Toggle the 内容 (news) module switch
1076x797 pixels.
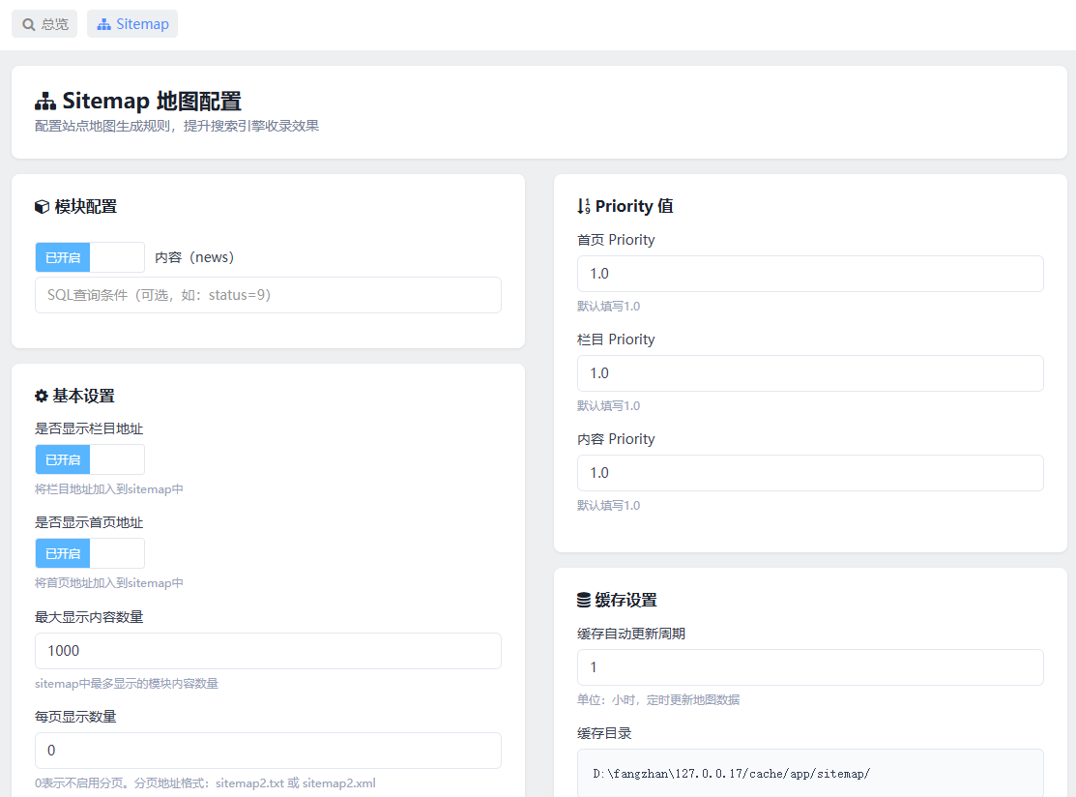pos(90,257)
